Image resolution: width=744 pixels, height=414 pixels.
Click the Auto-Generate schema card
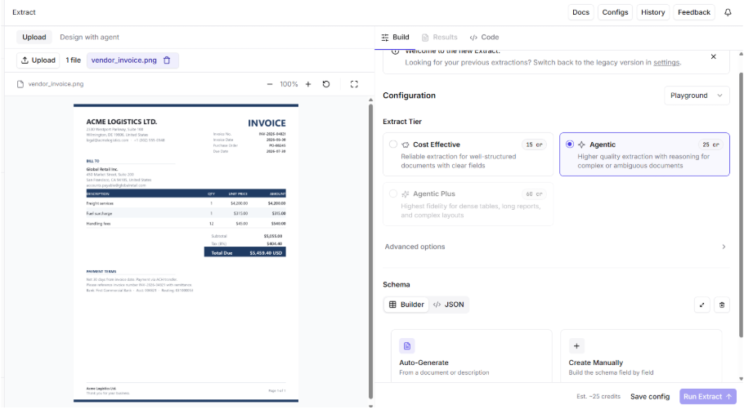[x=472, y=356]
